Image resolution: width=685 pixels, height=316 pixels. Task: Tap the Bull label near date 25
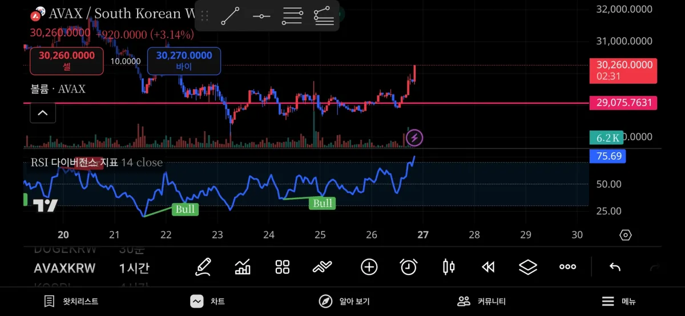coord(323,203)
